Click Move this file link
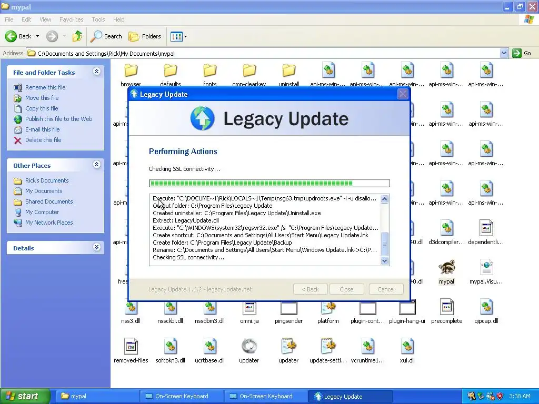Image resolution: width=539 pixels, height=404 pixels. pos(42,98)
